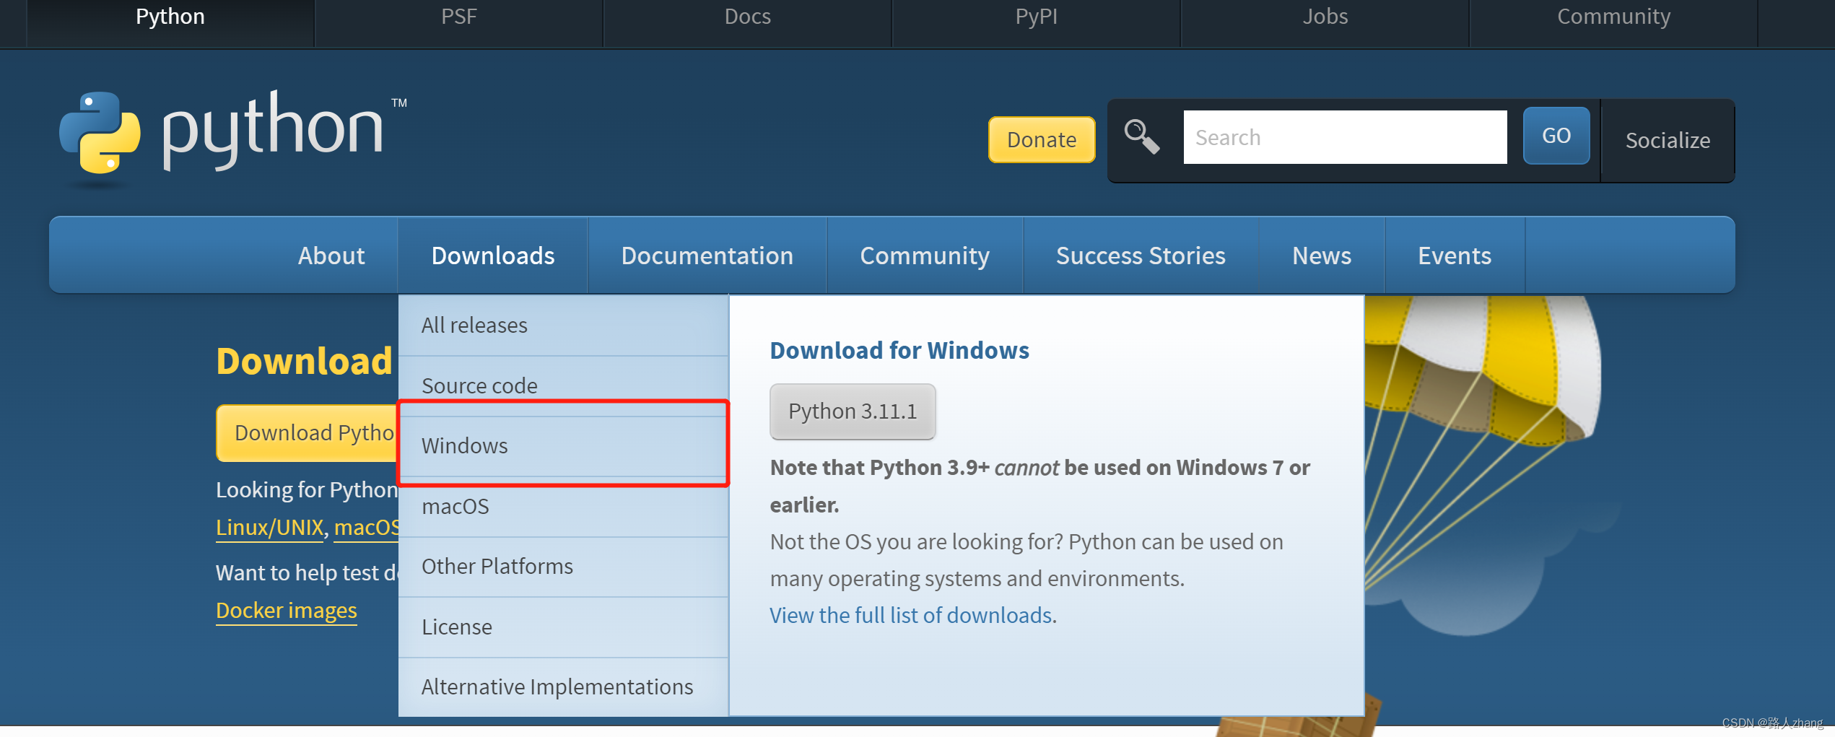
Task: Click the Donate button
Action: coord(1042,139)
